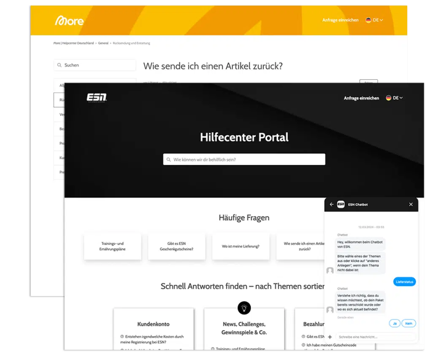
Task: Click the chat timestamp 12.03.2024 - 03:55
Action: (371, 227)
